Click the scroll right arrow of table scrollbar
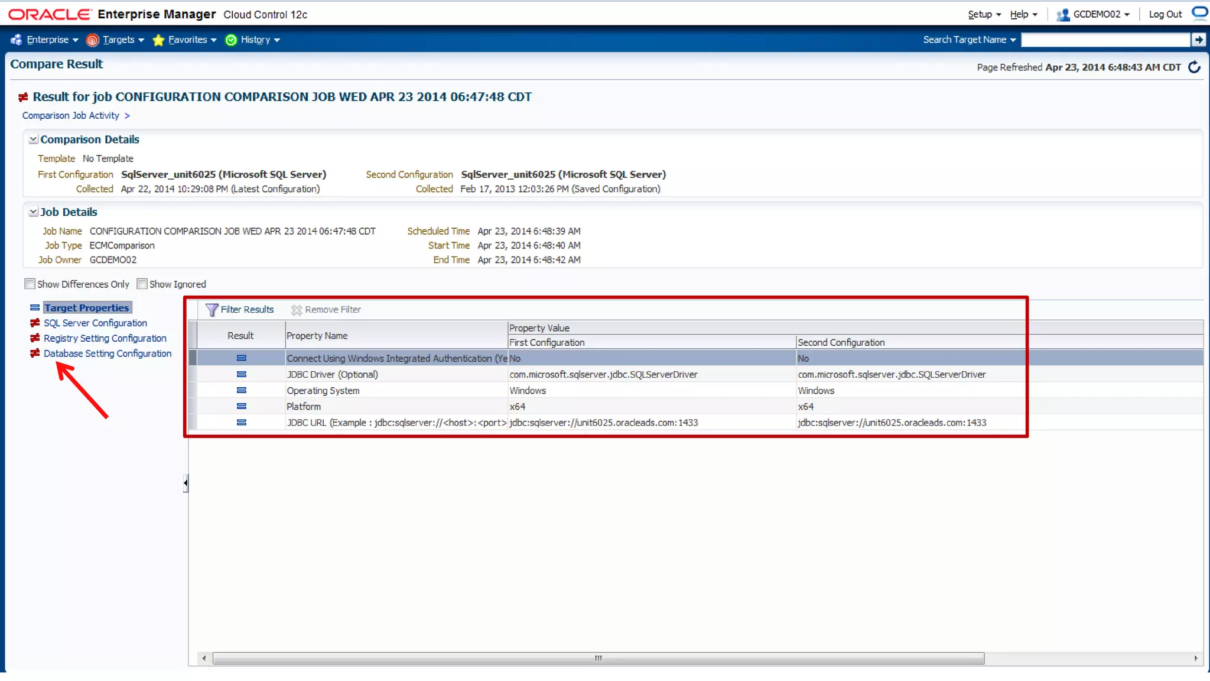 [1196, 658]
